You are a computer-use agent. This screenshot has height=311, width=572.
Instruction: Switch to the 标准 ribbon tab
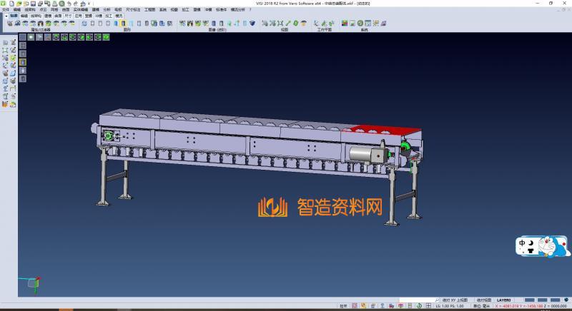[x=14, y=16]
